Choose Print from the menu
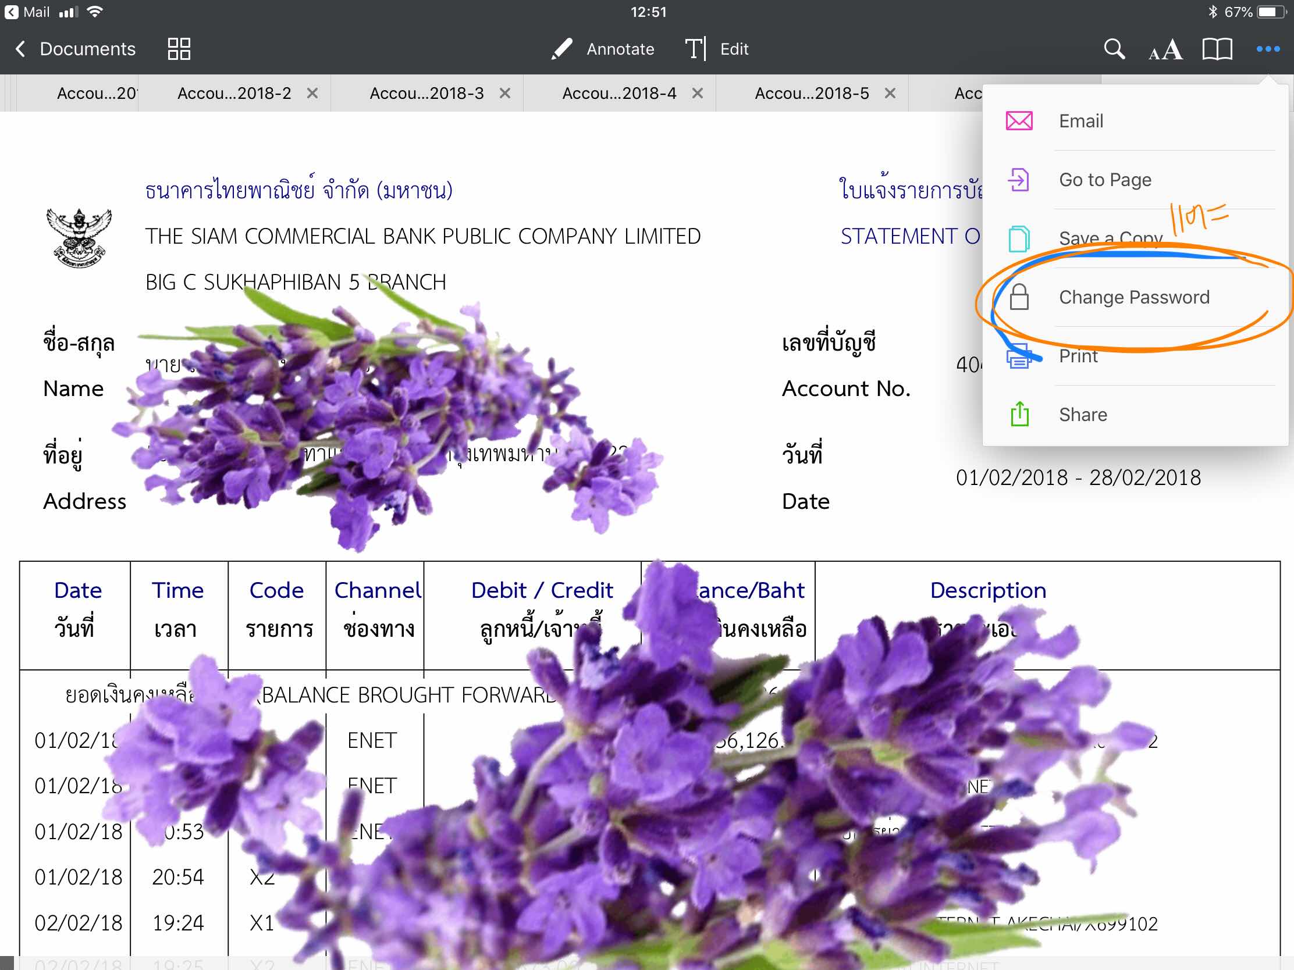This screenshot has width=1294, height=970. click(x=1135, y=356)
